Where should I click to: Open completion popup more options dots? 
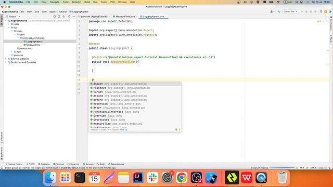point(180,130)
